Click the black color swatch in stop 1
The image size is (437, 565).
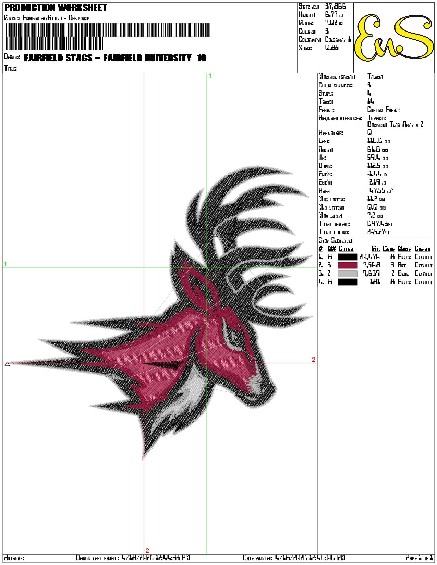348,257
